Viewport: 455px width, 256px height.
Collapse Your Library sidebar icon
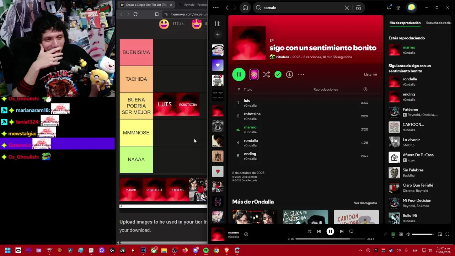click(218, 24)
